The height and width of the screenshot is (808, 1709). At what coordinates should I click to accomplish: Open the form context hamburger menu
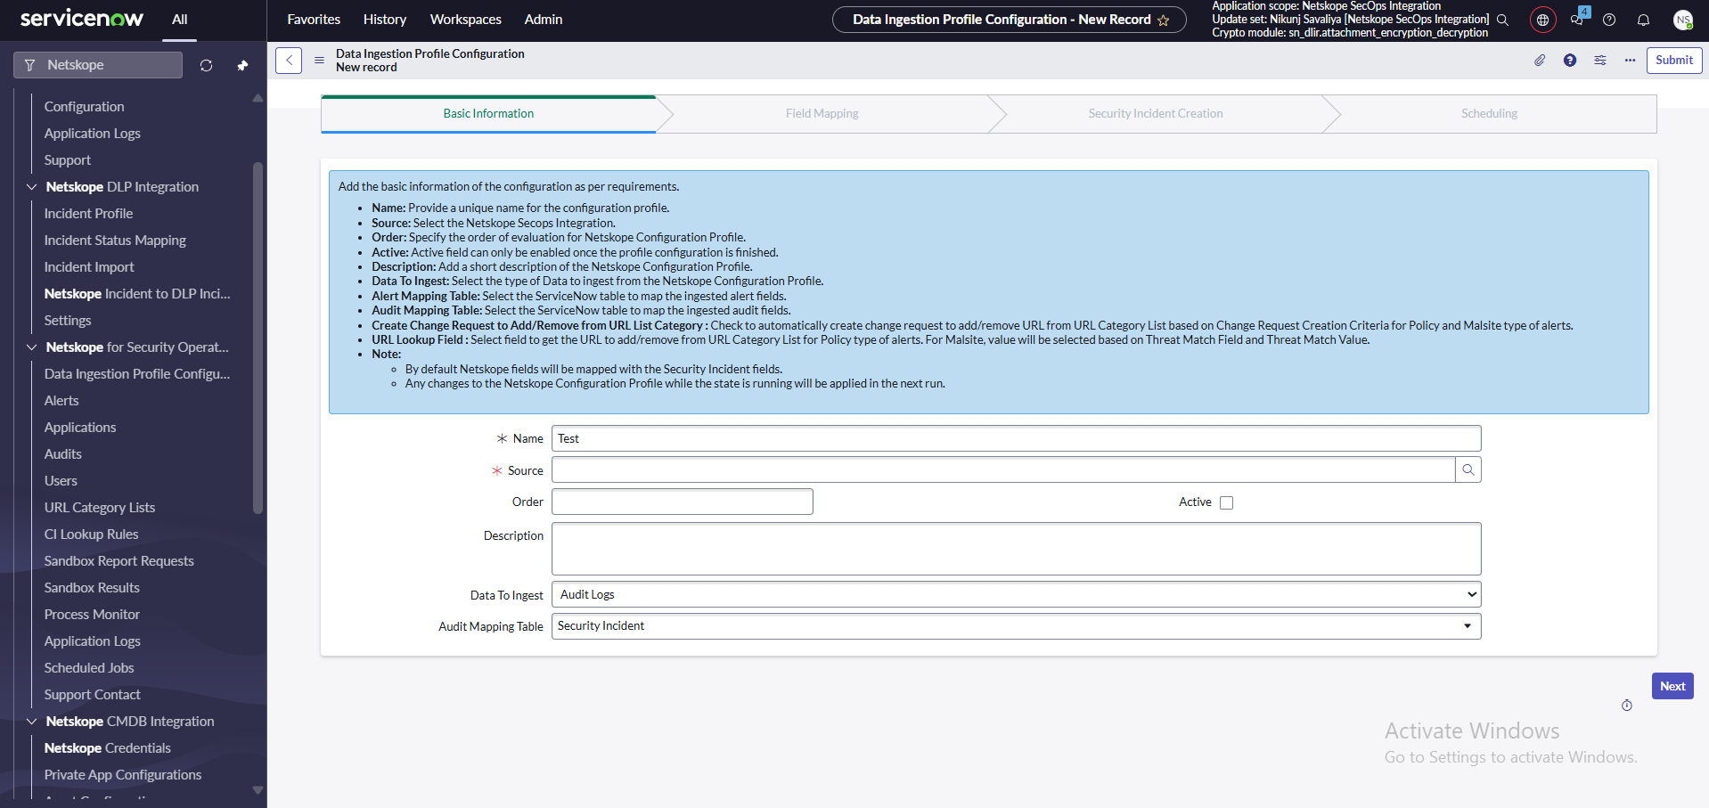coord(319,61)
